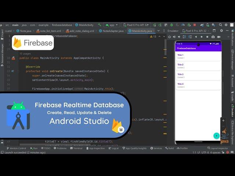This screenshot has height=176, width=235.
Task: Click the UTF-8 encoding in status bar
Action: [x=205, y=153]
